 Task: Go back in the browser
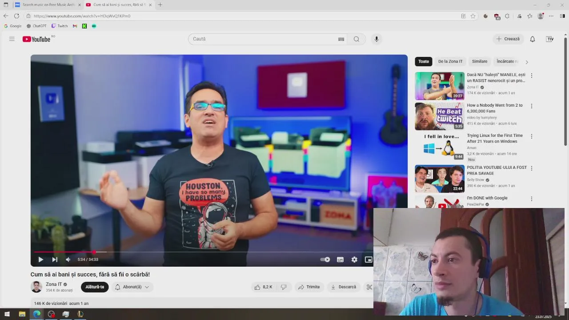pos(6,16)
